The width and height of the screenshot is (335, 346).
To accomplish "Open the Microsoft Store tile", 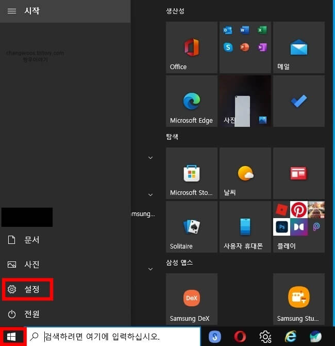I will pyautogui.click(x=191, y=173).
